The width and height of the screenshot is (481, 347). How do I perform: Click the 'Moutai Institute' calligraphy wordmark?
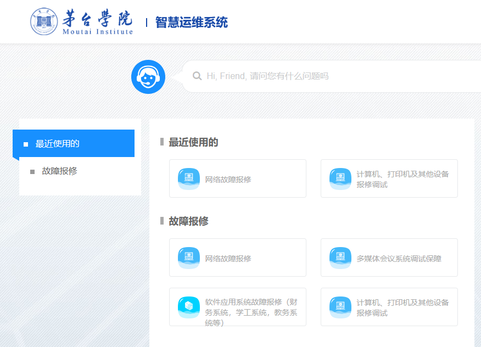click(98, 22)
